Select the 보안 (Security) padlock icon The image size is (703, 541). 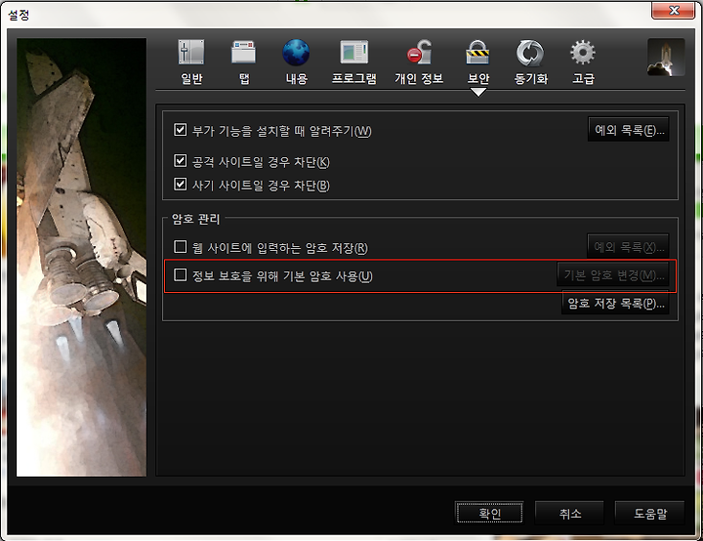[x=477, y=62]
